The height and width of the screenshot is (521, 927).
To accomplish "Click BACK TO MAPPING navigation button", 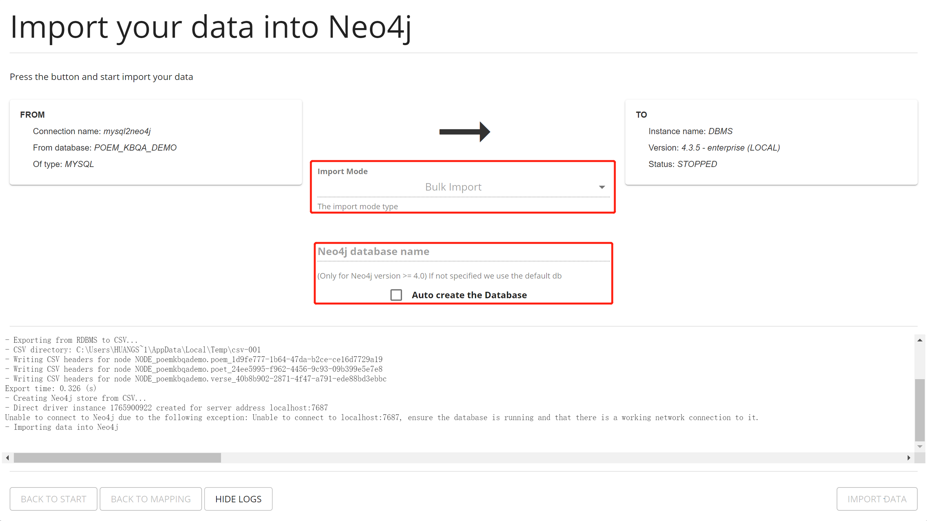I will coord(151,499).
